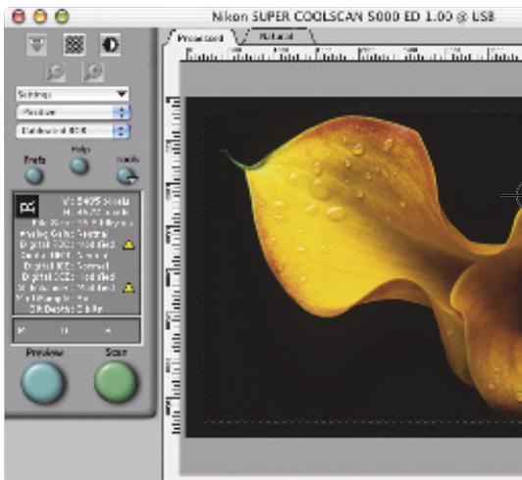Open the Tools palette button menu
The width and height of the screenshot is (522, 480).
coord(128,175)
